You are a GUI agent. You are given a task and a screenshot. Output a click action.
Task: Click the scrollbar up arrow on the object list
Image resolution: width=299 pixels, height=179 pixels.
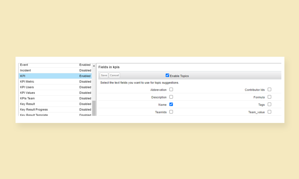coord(94,65)
